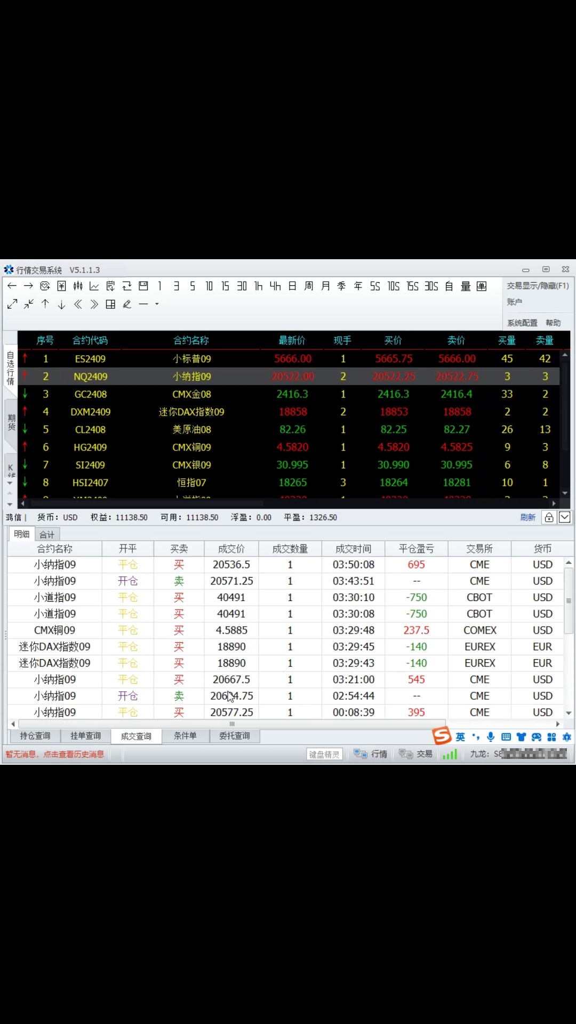Select the 5S seconds period

[x=375, y=286]
